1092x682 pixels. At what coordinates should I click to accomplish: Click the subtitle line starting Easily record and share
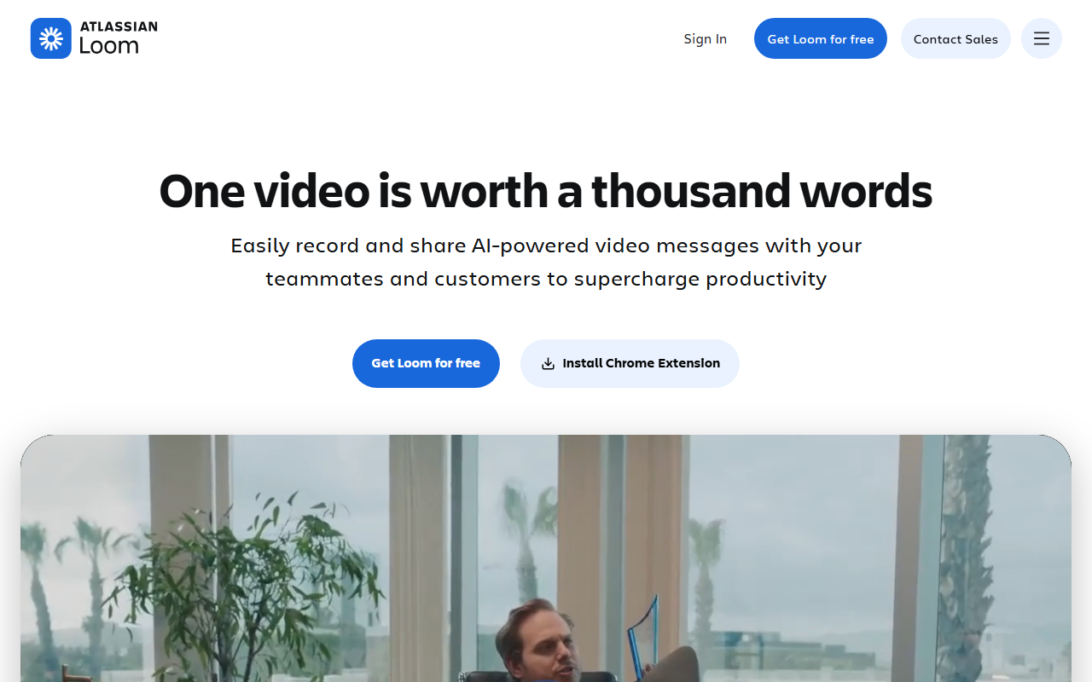click(x=546, y=246)
